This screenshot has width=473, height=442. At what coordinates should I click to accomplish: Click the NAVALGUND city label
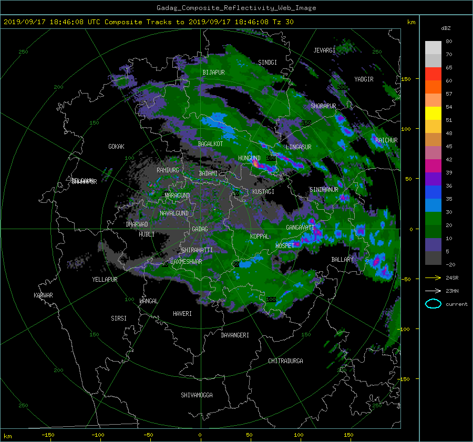point(174,213)
